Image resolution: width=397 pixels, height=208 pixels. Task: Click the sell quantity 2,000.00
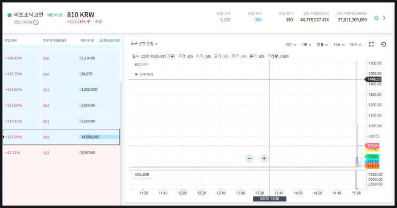click(x=88, y=105)
